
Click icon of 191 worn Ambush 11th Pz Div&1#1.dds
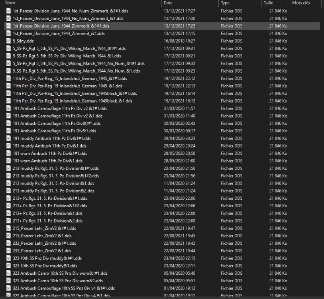[x=8, y=153]
